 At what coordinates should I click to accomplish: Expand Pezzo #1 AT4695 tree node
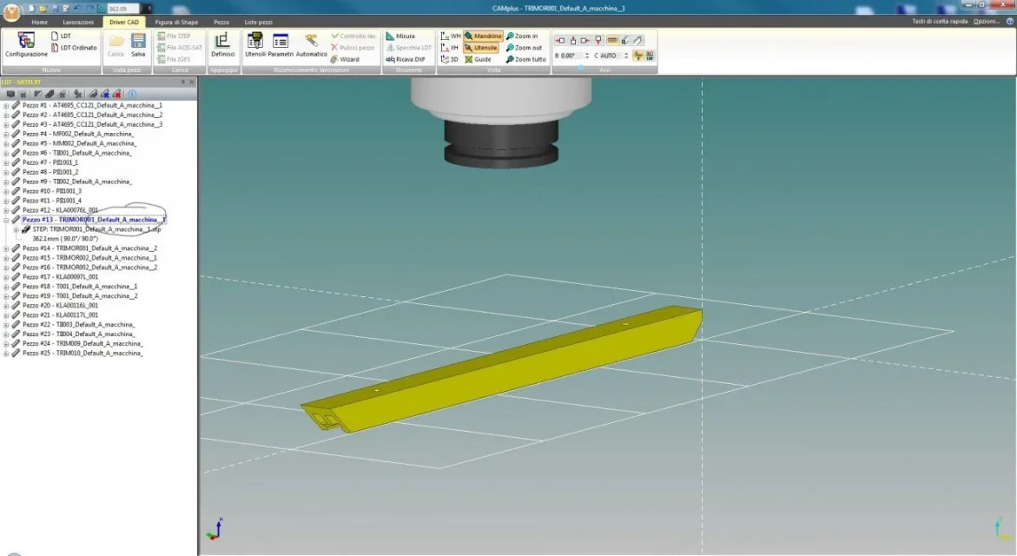tap(6, 105)
